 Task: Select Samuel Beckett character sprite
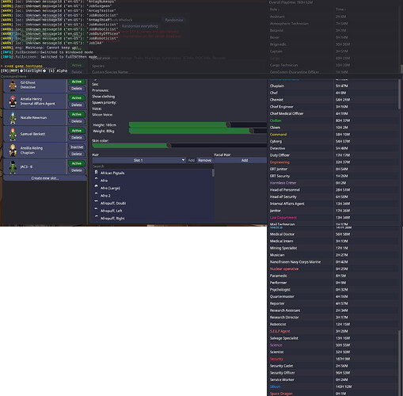[x=13, y=134]
